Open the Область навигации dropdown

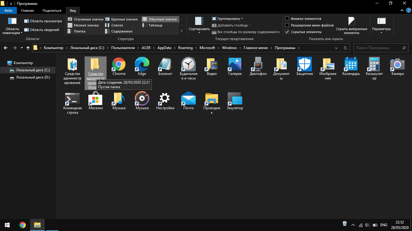coord(12,26)
